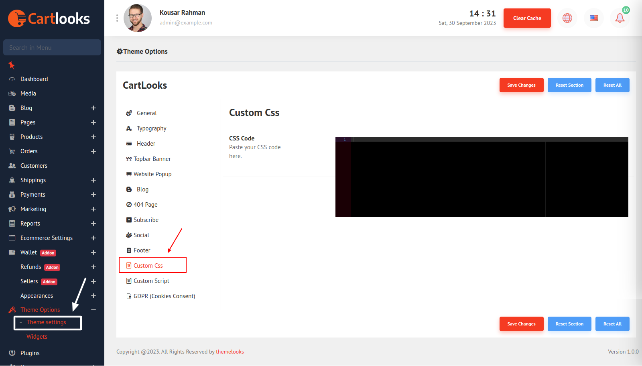Click the Cartlooks logo
The height and width of the screenshot is (366, 642).
tap(49, 18)
